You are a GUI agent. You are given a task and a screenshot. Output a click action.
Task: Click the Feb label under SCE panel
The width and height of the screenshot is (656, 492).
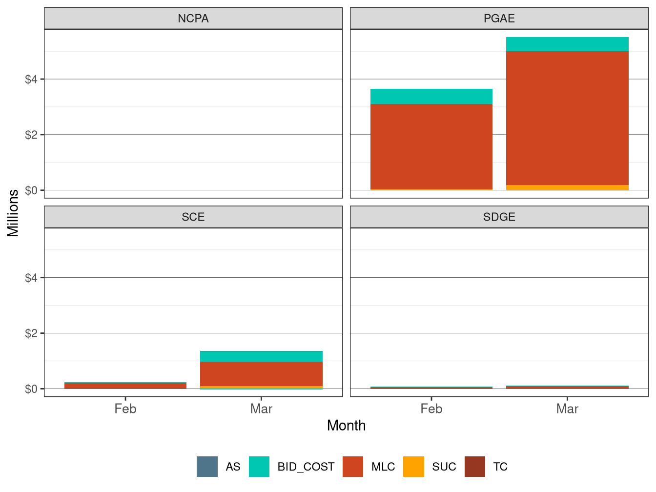click(x=125, y=409)
